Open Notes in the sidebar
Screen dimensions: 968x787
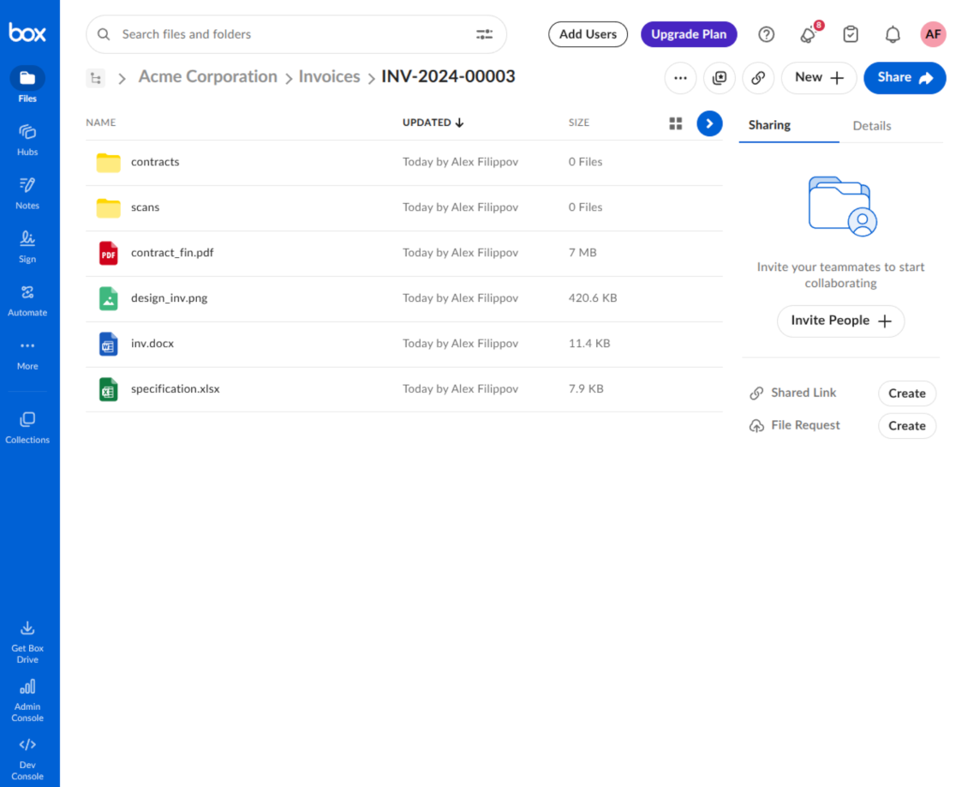(27, 194)
